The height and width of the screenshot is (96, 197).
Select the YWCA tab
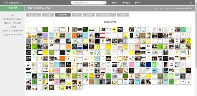pos(77,15)
